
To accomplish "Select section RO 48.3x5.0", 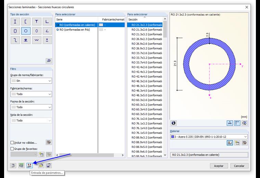I will [145, 95].
